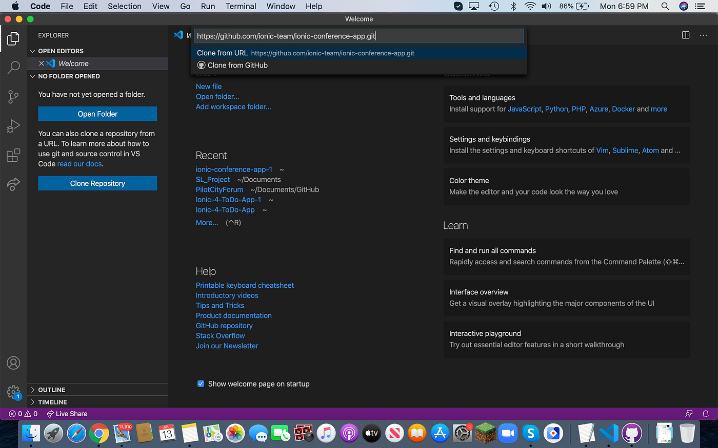Viewport: 718px width, 448px height.
Task: Click errors and warnings status indicator
Action: click(x=23, y=414)
